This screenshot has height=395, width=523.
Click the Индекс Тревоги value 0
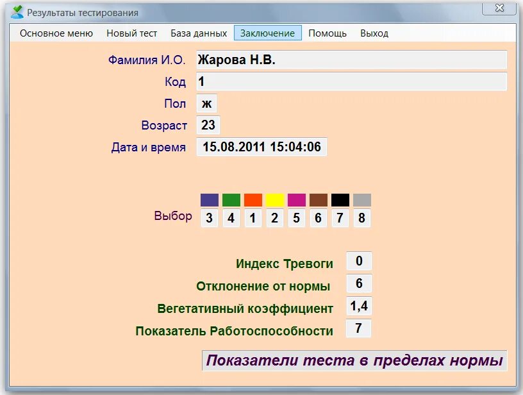359,261
